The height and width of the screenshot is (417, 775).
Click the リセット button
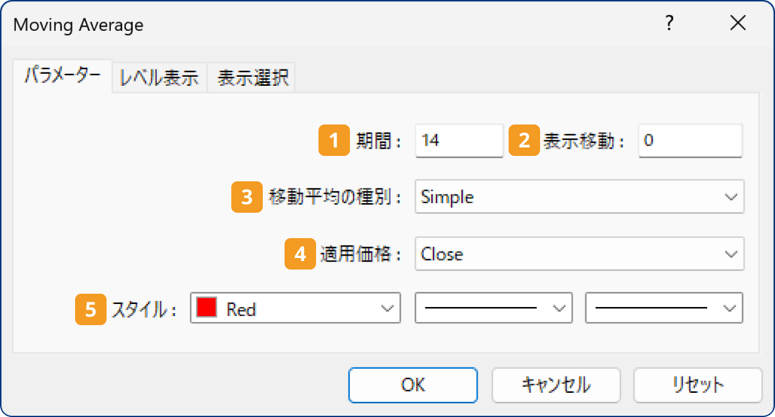pyautogui.click(x=697, y=385)
